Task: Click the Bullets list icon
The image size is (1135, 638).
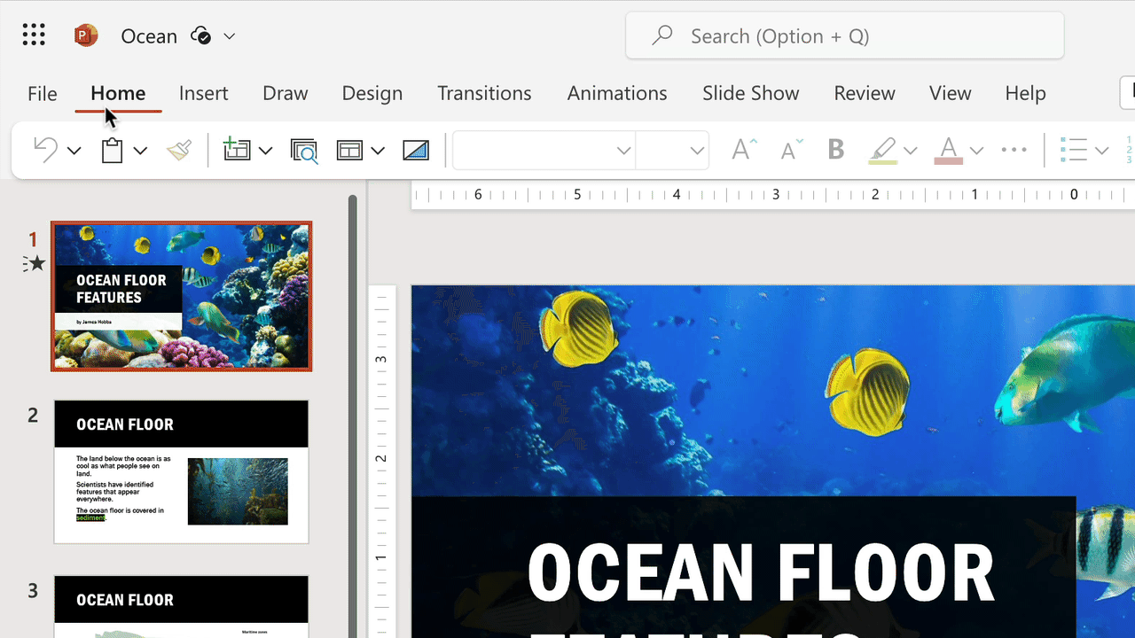Action: [x=1074, y=150]
